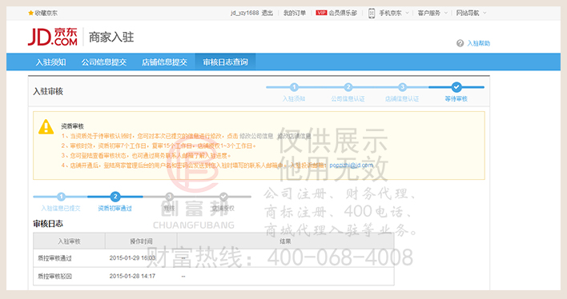Open the 审核日志查询 navigation tab
Viewport: 567px width, 299px height.
225,62
